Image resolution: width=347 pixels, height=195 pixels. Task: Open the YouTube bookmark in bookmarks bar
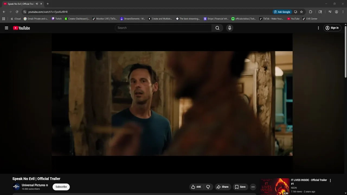point(293,19)
